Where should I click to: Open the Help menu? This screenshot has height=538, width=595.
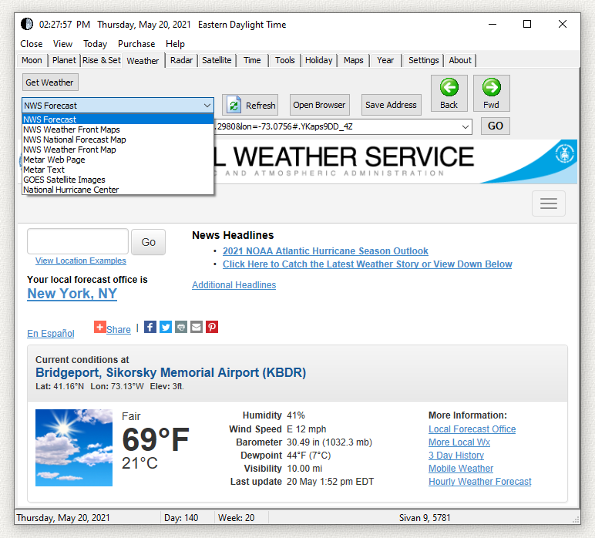175,44
